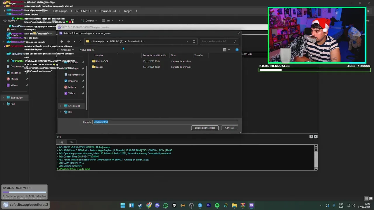Expand the dialog address bar history dropdown
The image size is (374, 210).
click(187, 41)
